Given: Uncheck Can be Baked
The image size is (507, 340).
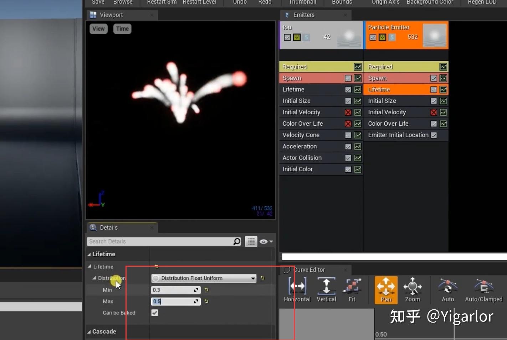Looking at the screenshot, I should coord(155,313).
